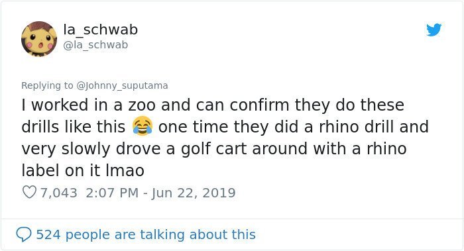Click the crying-laughing emoji in the tweet
The width and height of the screenshot is (464, 251).
coord(143,126)
